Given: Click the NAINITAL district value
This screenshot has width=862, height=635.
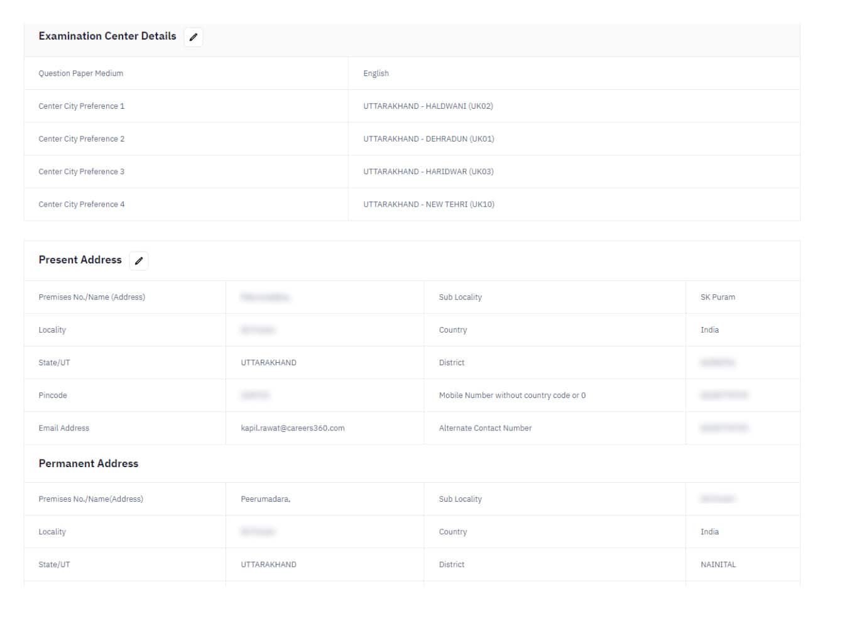Looking at the screenshot, I should (718, 564).
